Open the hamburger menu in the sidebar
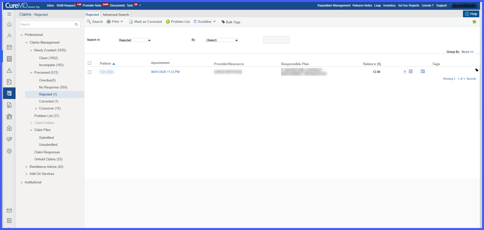The height and width of the screenshot is (230, 484). pos(9,14)
